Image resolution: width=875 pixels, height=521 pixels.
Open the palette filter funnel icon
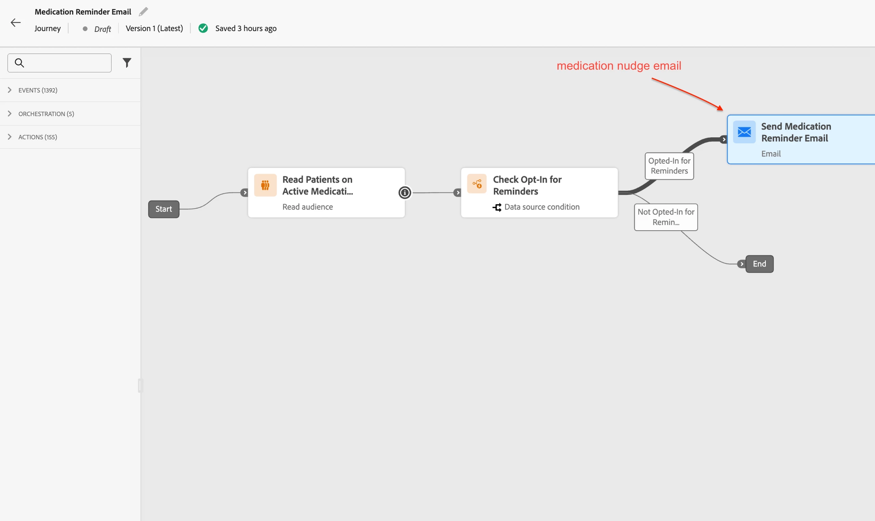click(x=127, y=63)
